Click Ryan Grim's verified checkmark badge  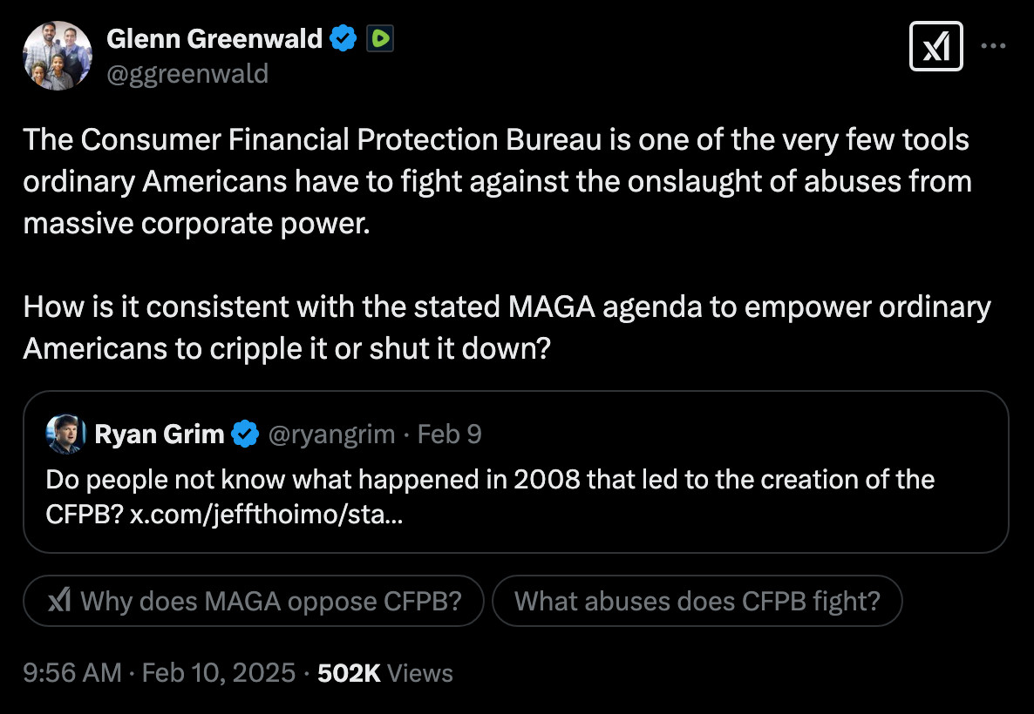[245, 434]
